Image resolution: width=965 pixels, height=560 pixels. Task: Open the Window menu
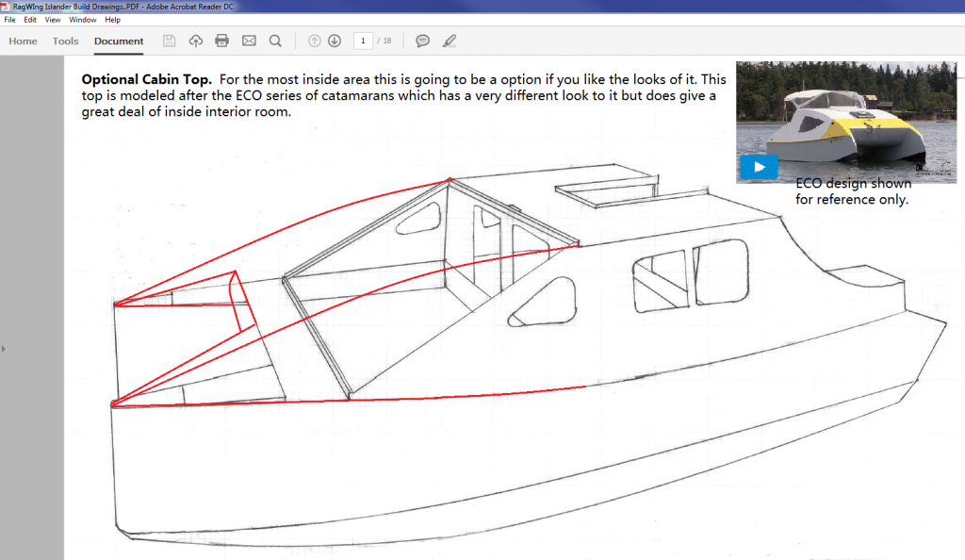pyautogui.click(x=82, y=20)
